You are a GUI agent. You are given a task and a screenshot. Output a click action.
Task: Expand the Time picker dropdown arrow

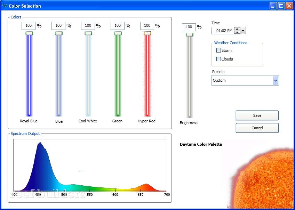click(x=243, y=31)
